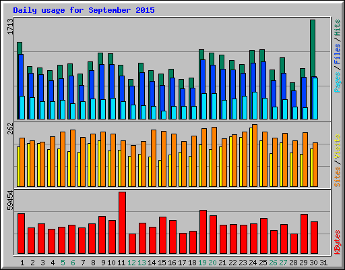
Task: Click the day 9 axis label
Action: (x=103, y=263)
